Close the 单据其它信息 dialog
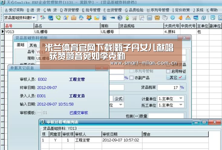The height and width of the screenshot is (150, 222). pos(102,68)
